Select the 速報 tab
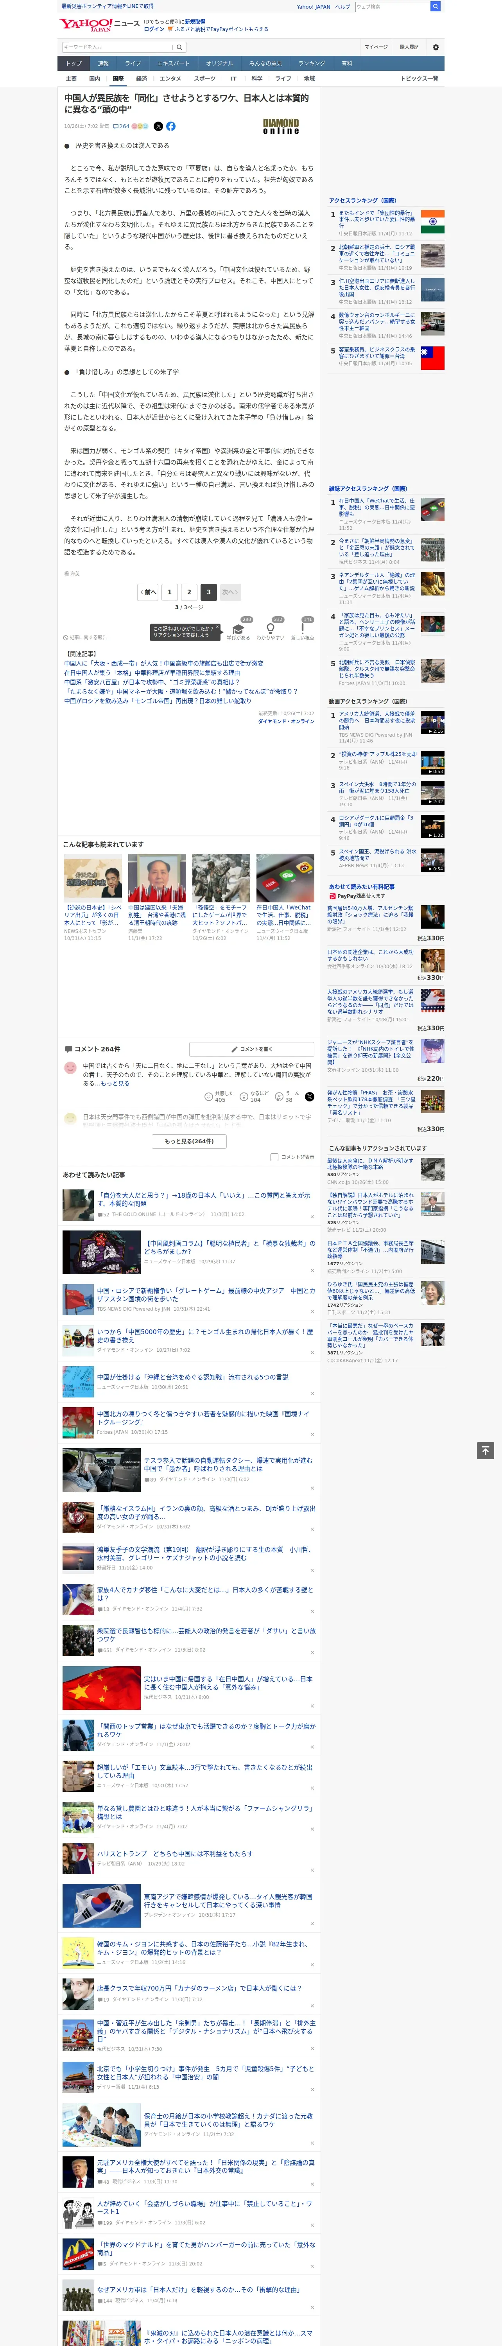 [x=103, y=64]
